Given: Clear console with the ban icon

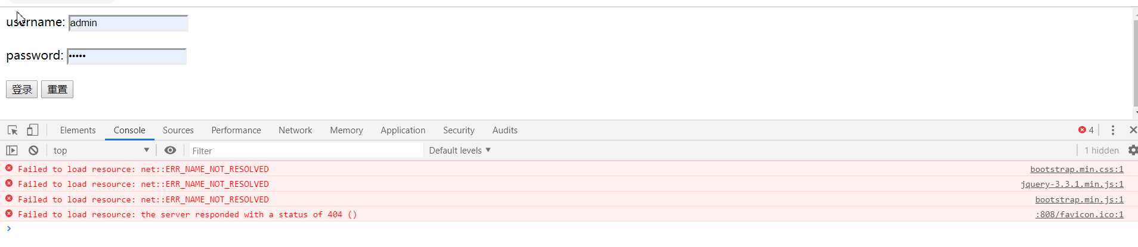Looking at the screenshot, I should (x=33, y=151).
